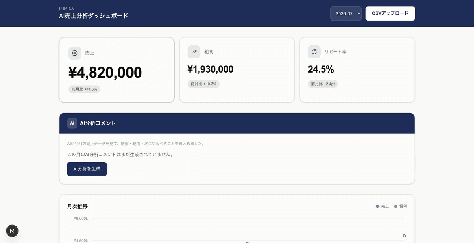Click the CSVアップロード button

click(390, 13)
